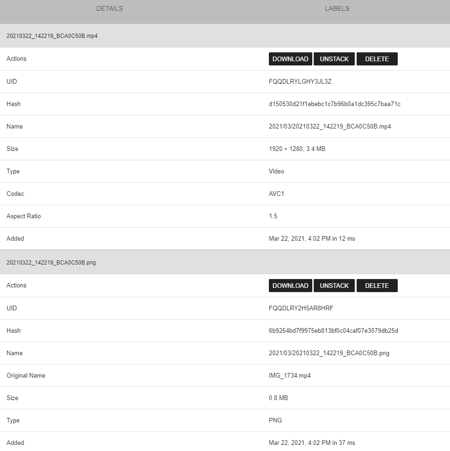Viewport: 450px width, 451px height.
Task: Click the Aspect Ratio row label
Action: (23, 216)
